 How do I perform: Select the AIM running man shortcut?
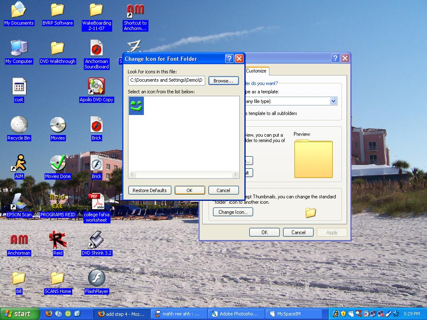(x=19, y=163)
